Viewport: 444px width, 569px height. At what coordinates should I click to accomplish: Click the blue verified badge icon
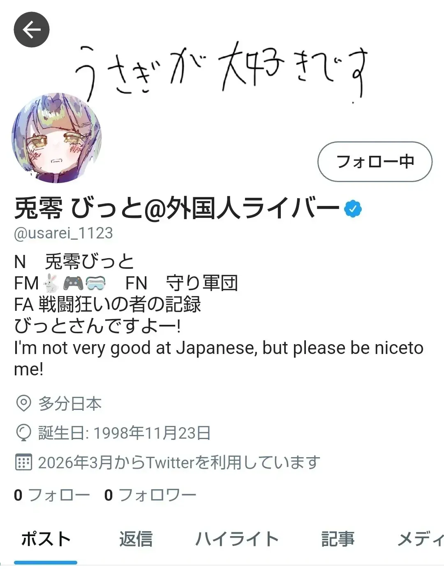pyautogui.click(x=353, y=209)
